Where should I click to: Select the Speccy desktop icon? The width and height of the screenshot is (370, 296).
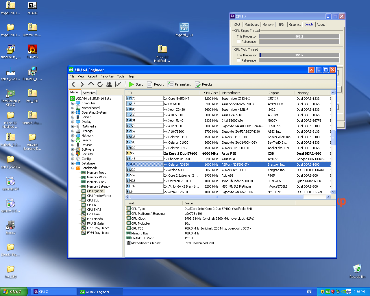click(x=10, y=227)
